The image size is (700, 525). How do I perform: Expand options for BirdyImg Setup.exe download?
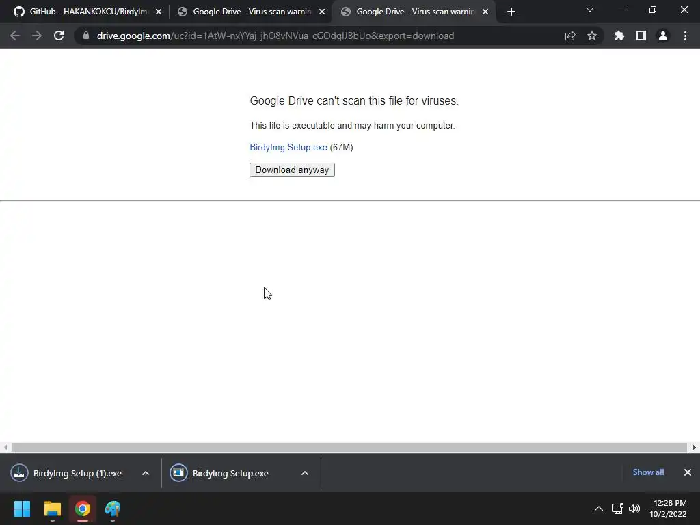305,473
